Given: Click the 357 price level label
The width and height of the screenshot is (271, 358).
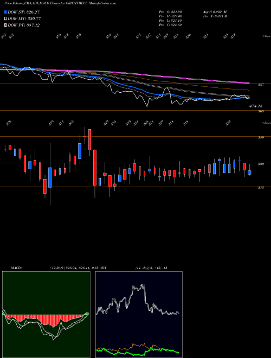Looking at the screenshot, I should click(261, 85).
